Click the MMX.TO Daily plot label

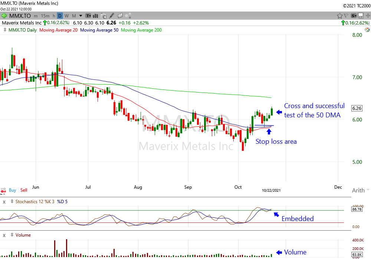tap(23, 30)
